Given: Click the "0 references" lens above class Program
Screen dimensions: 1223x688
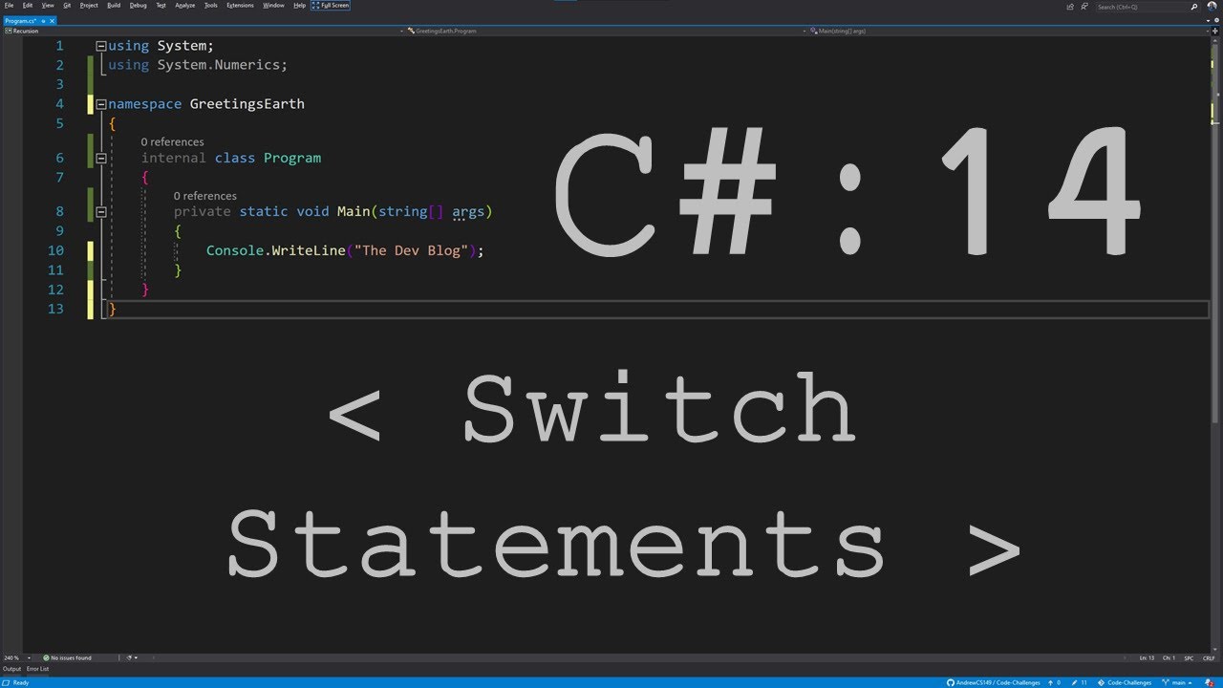Looking at the screenshot, I should (x=172, y=142).
